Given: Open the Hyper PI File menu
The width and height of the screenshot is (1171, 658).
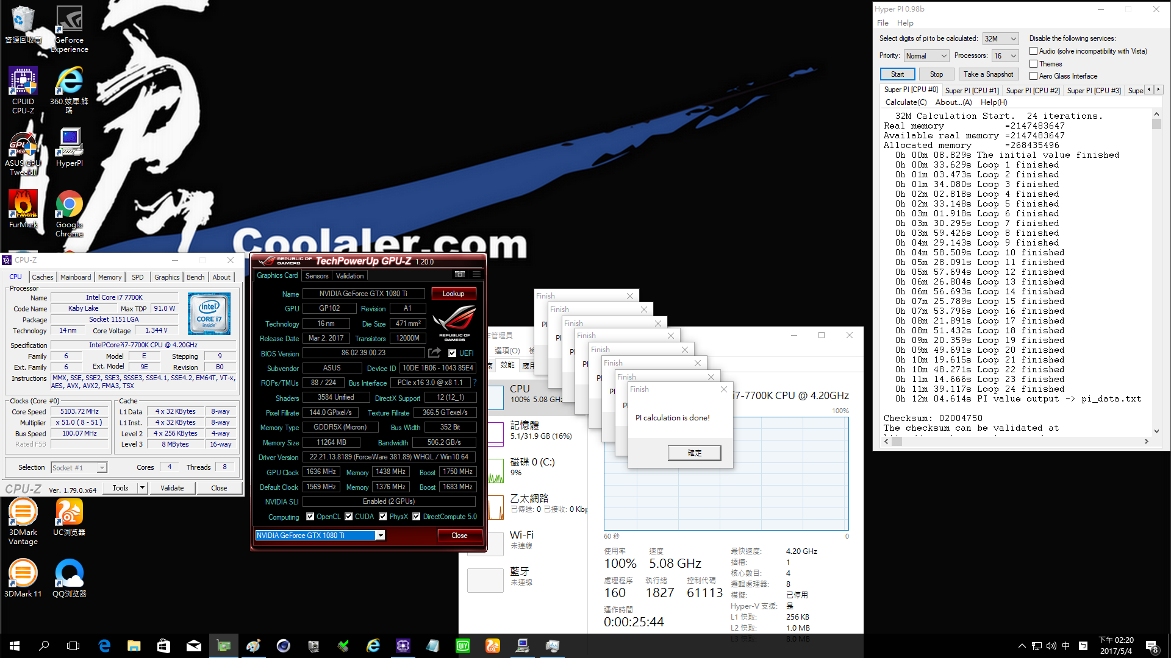Looking at the screenshot, I should tap(883, 23).
